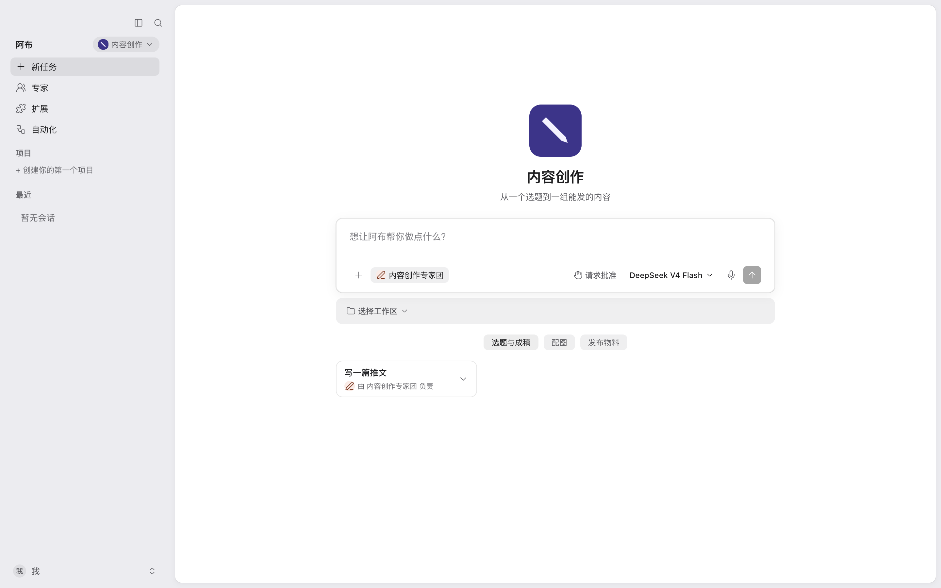Click the 从一个选题到一组能发的内容 subtitle
The image size is (941, 588).
point(555,197)
